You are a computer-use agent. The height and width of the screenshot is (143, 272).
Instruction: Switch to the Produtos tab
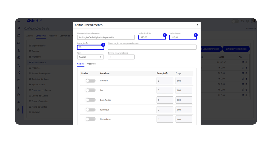(91, 64)
